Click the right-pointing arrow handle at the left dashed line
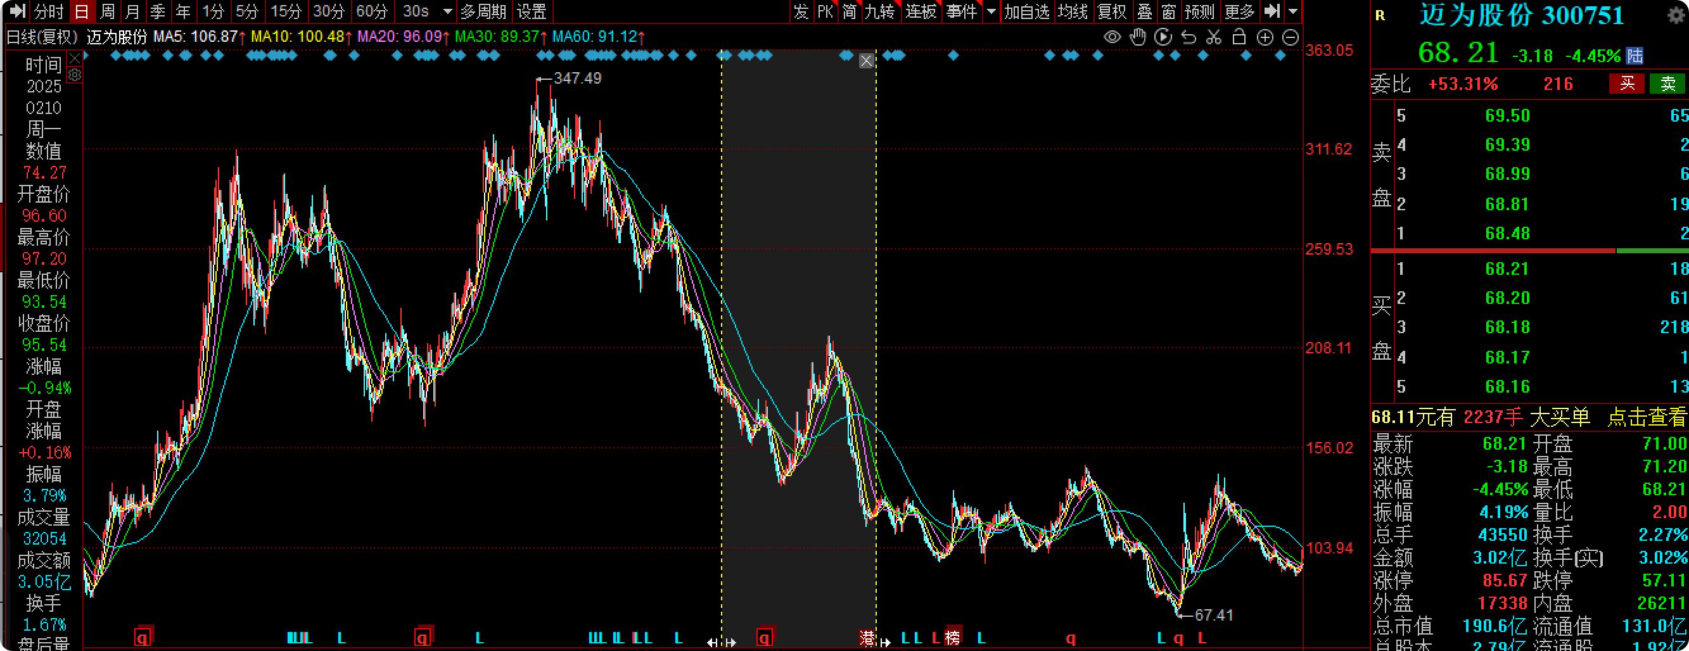Image resolution: width=1689 pixels, height=651 pixels. click(730, 643)
